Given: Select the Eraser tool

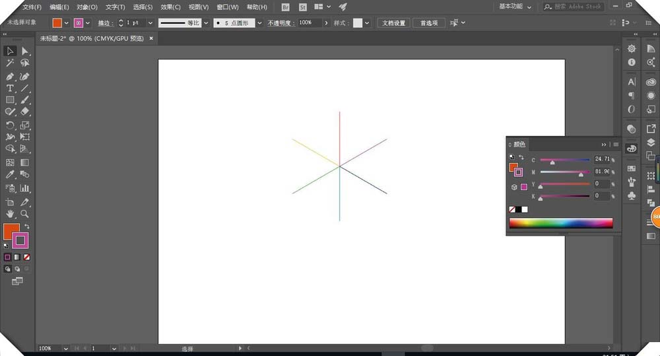Looking at the screenshot, I should pos(25,112).
